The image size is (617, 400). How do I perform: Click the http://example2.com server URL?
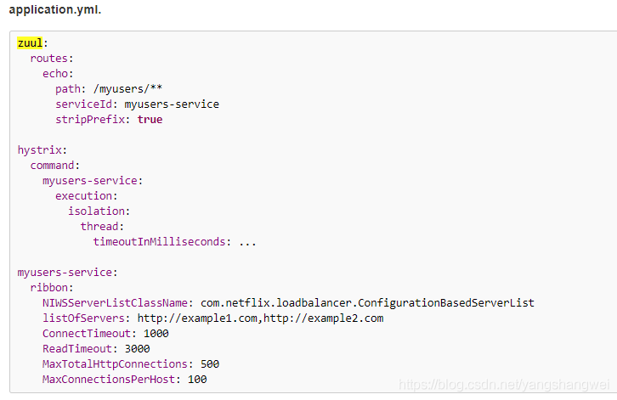click(323, 318)
